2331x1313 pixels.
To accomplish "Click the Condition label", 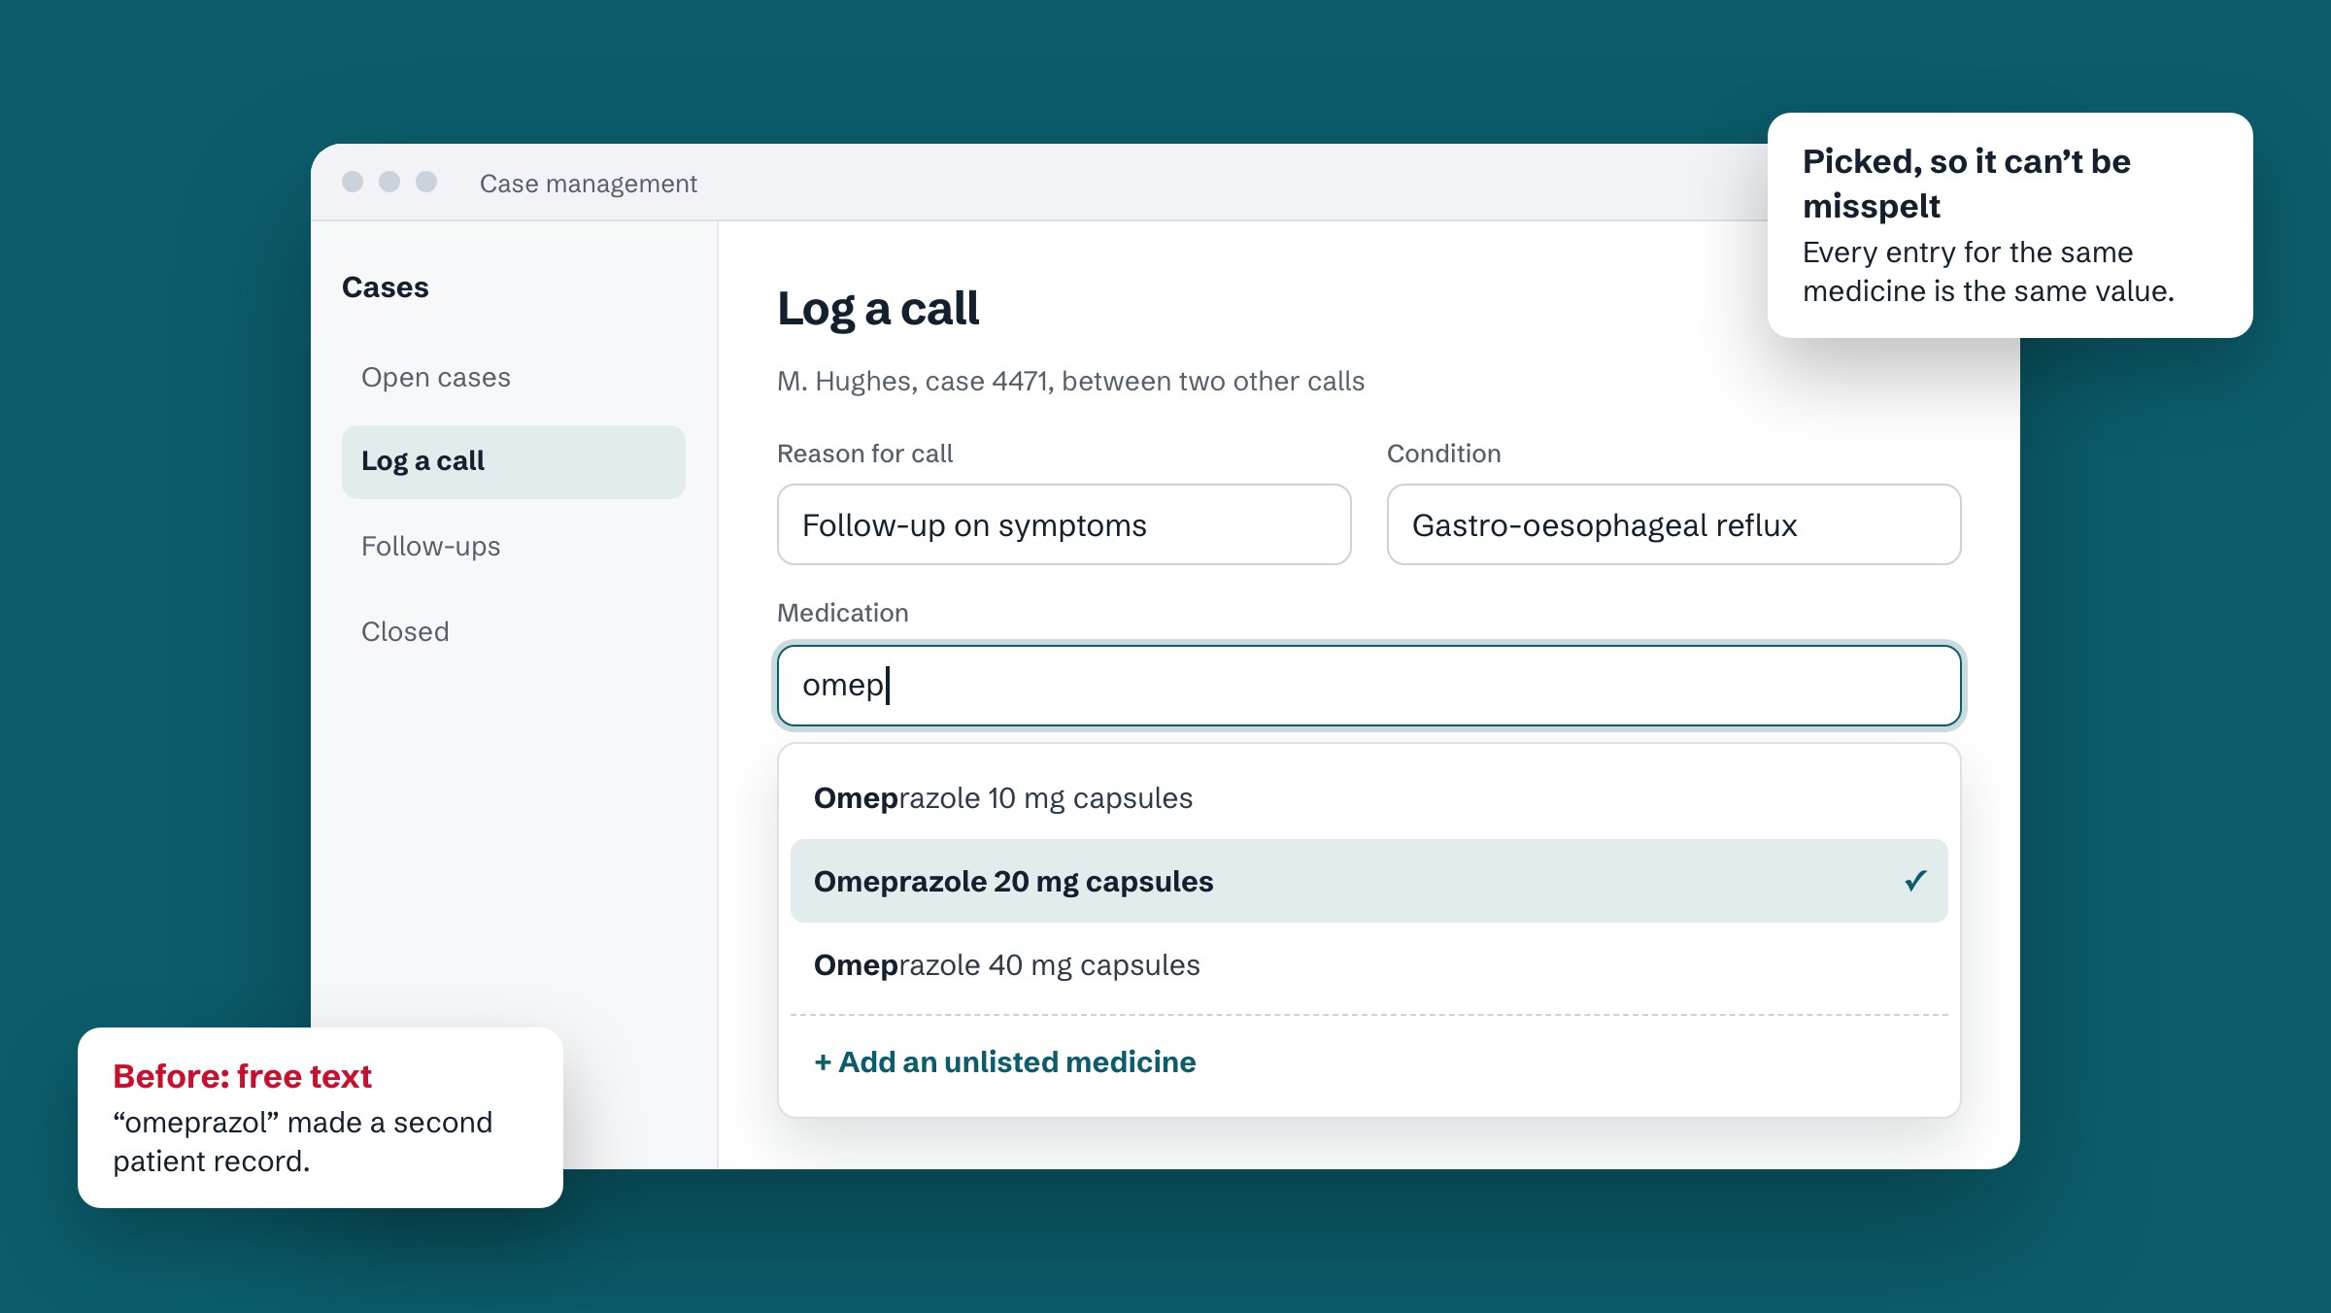I will pos(1443,454).
